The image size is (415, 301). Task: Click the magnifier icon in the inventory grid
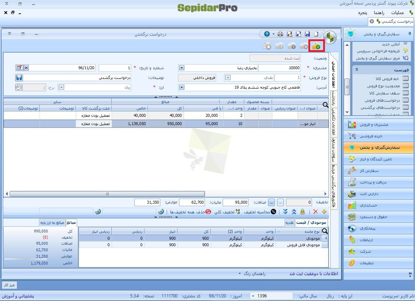[325, 231]
